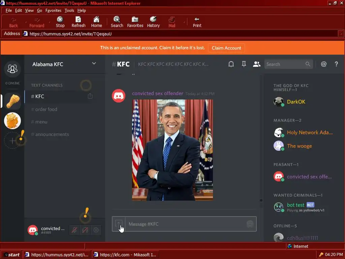The image size is (345, 259).
Task: Click the Back toolbar button
Action: click(x=13, y=22)
